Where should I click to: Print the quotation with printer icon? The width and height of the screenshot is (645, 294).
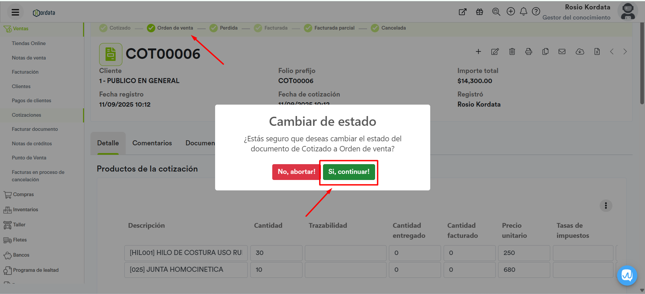coord(528,51)
